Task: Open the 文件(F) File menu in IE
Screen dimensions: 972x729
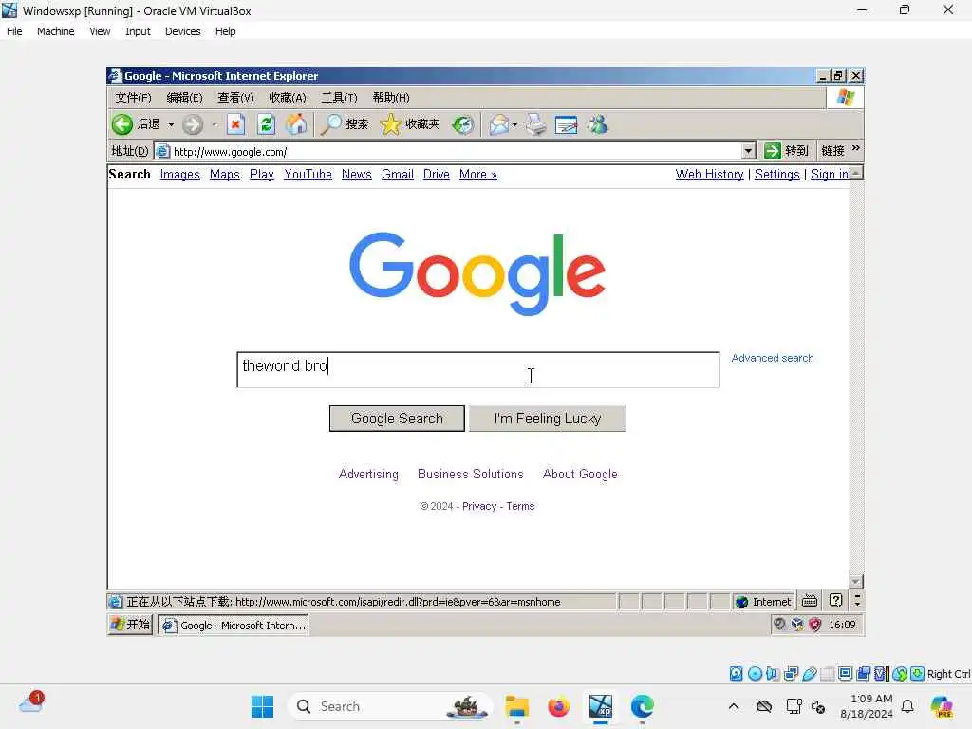Action: coord(133,98)
